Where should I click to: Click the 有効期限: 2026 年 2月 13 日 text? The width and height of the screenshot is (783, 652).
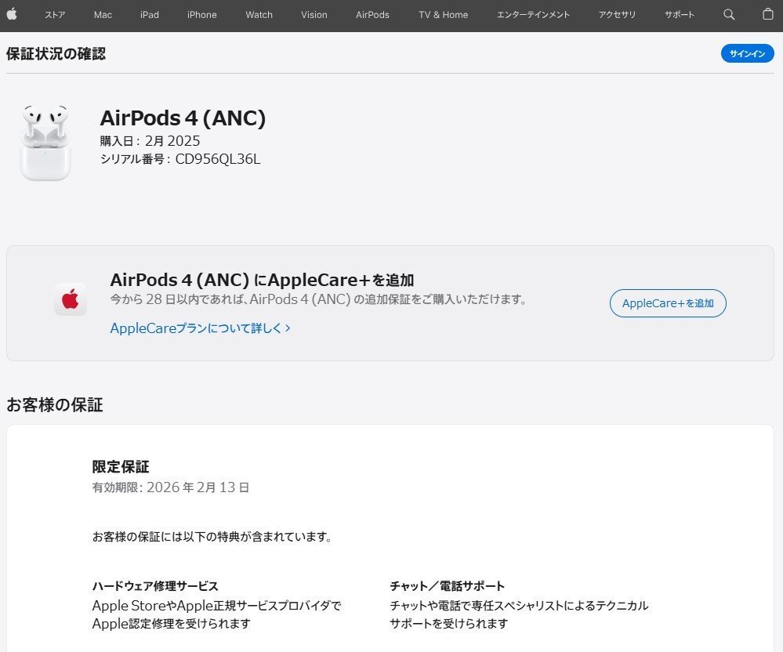170,487
